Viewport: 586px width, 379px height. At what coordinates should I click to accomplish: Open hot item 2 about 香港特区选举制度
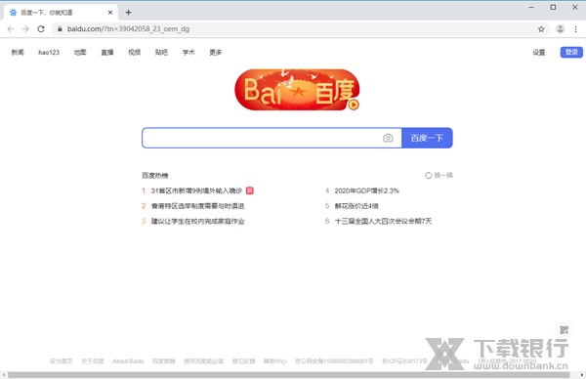pyautogui.click(x=197, y=206)
